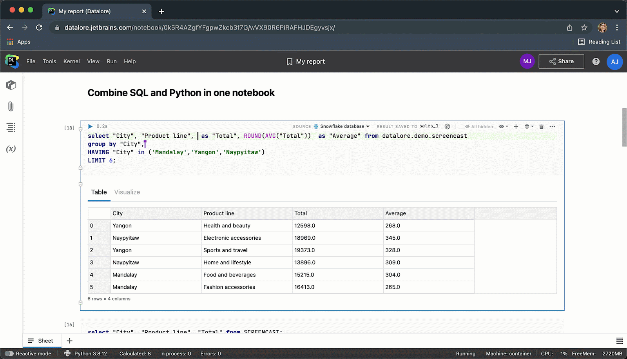
Task: Expand the Snowflake database source dropdown
Action: pos(342,126)
